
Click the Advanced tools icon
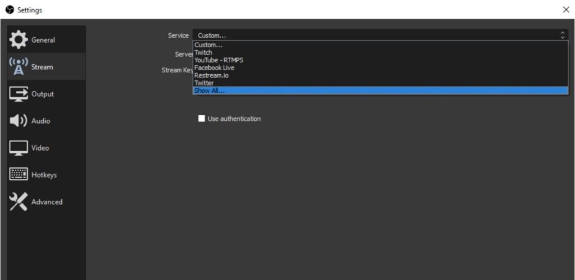tap(19, 201)
